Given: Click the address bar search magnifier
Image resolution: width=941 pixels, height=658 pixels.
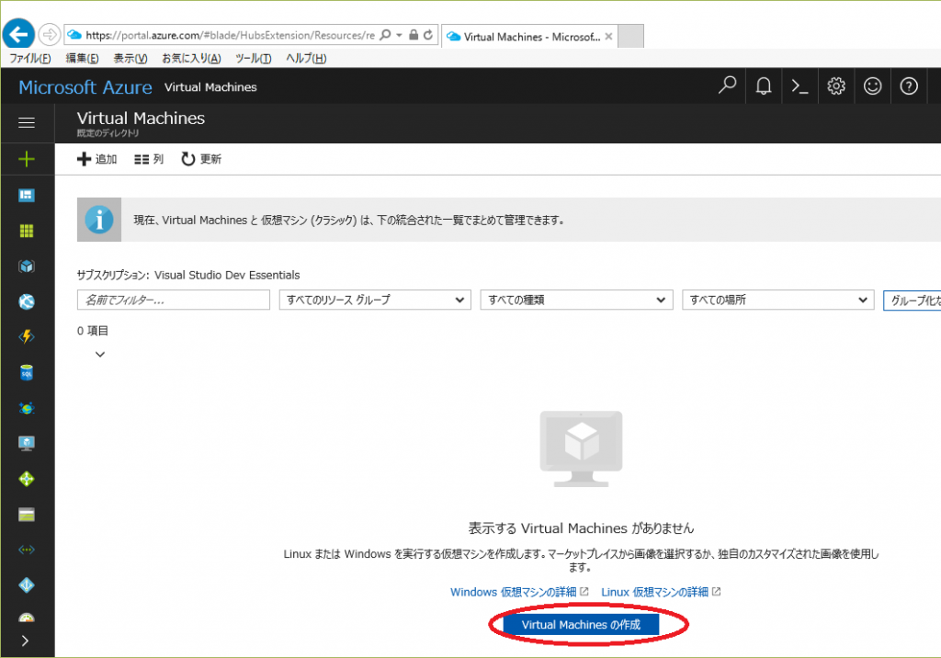Looking at the screenshot, I should [385, 35].
